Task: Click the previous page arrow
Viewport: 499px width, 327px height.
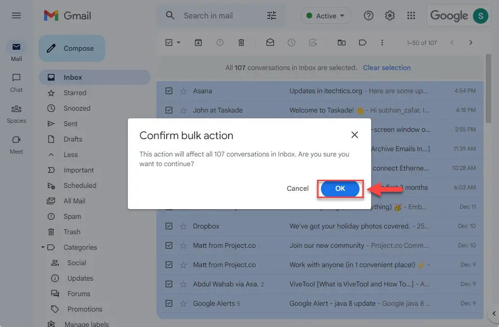Action: [x=452, y=43]
